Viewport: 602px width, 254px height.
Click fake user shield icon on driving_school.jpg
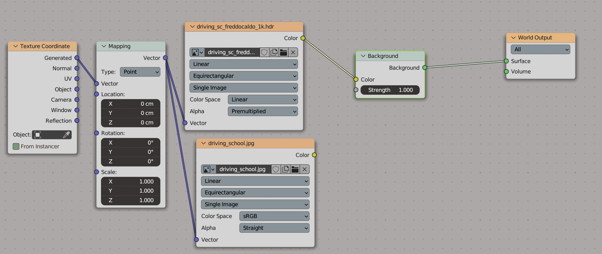click(276, 169)
